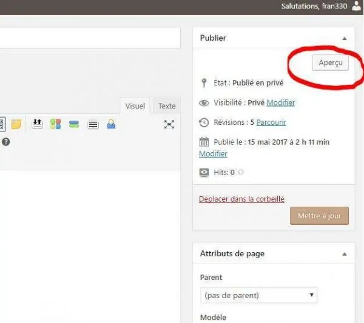Click the user figure toolbar icon

point(111,124)
